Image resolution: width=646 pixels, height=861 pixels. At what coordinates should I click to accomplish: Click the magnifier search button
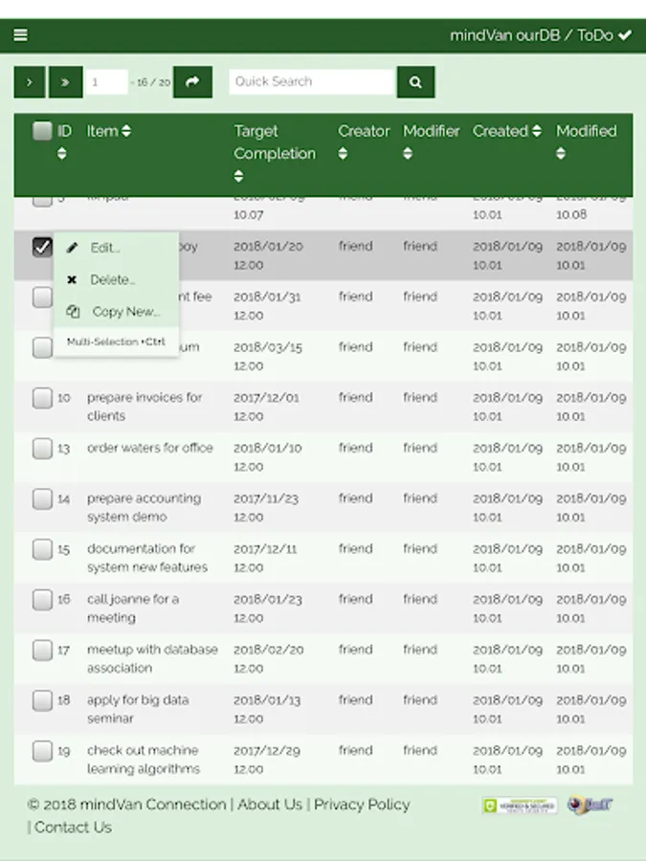pos(415,82)
